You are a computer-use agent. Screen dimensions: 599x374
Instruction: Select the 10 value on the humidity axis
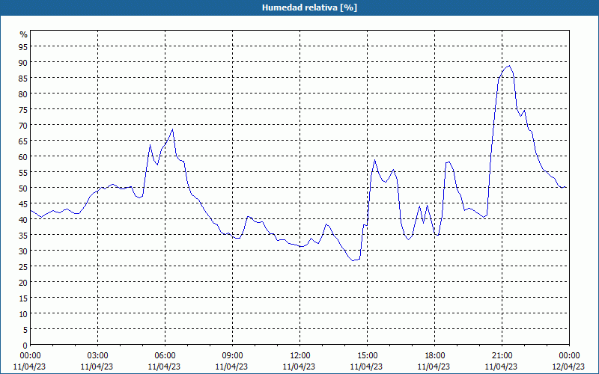tap(23, 313)
